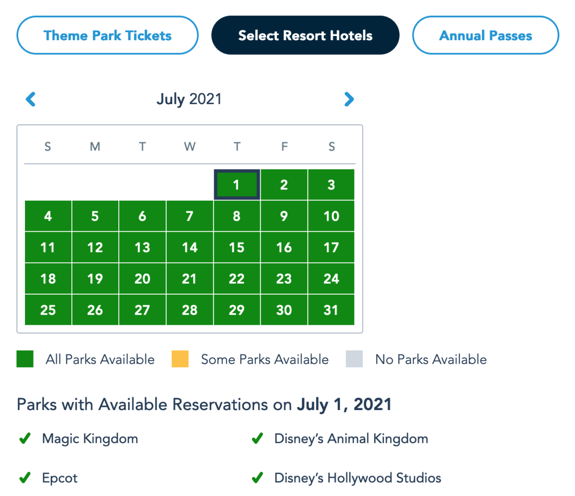
Task: Select July 1 on the calendar
Action: coord(237,185)
